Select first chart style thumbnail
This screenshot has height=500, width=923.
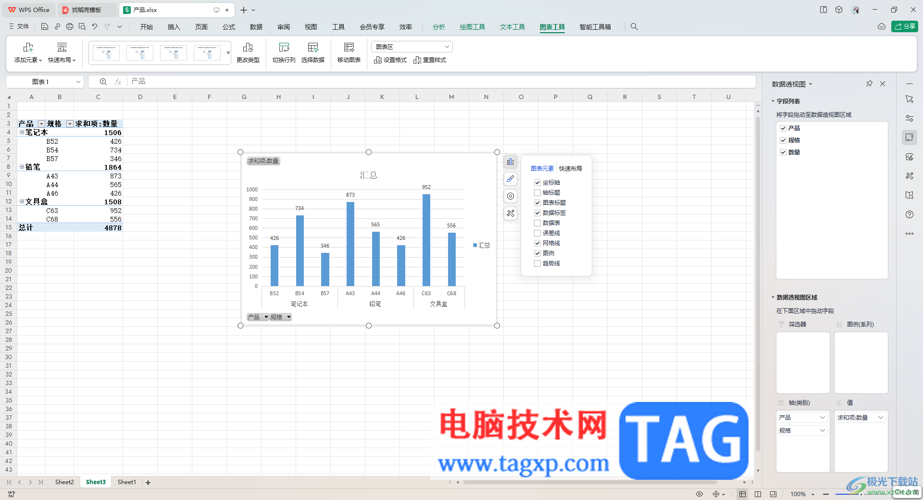coord(106,53)
